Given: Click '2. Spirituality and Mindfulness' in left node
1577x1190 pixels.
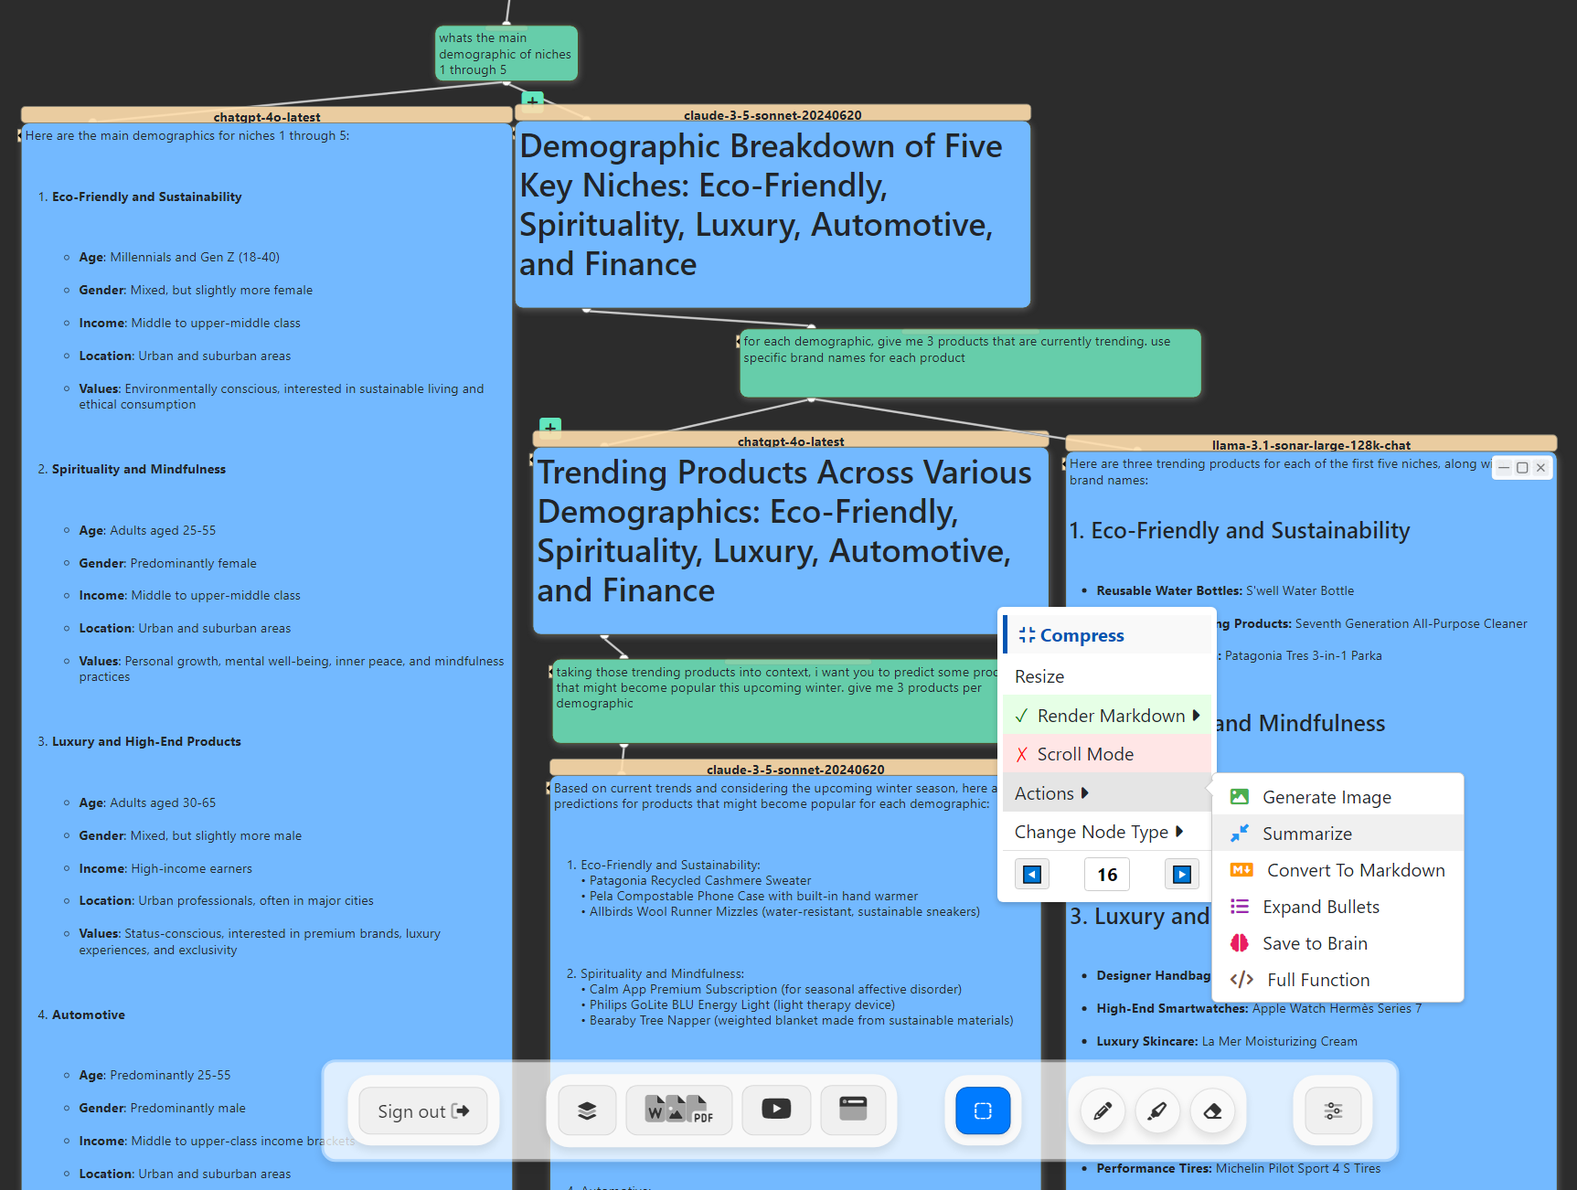Looking at the screenshot, I should [138, 469].
